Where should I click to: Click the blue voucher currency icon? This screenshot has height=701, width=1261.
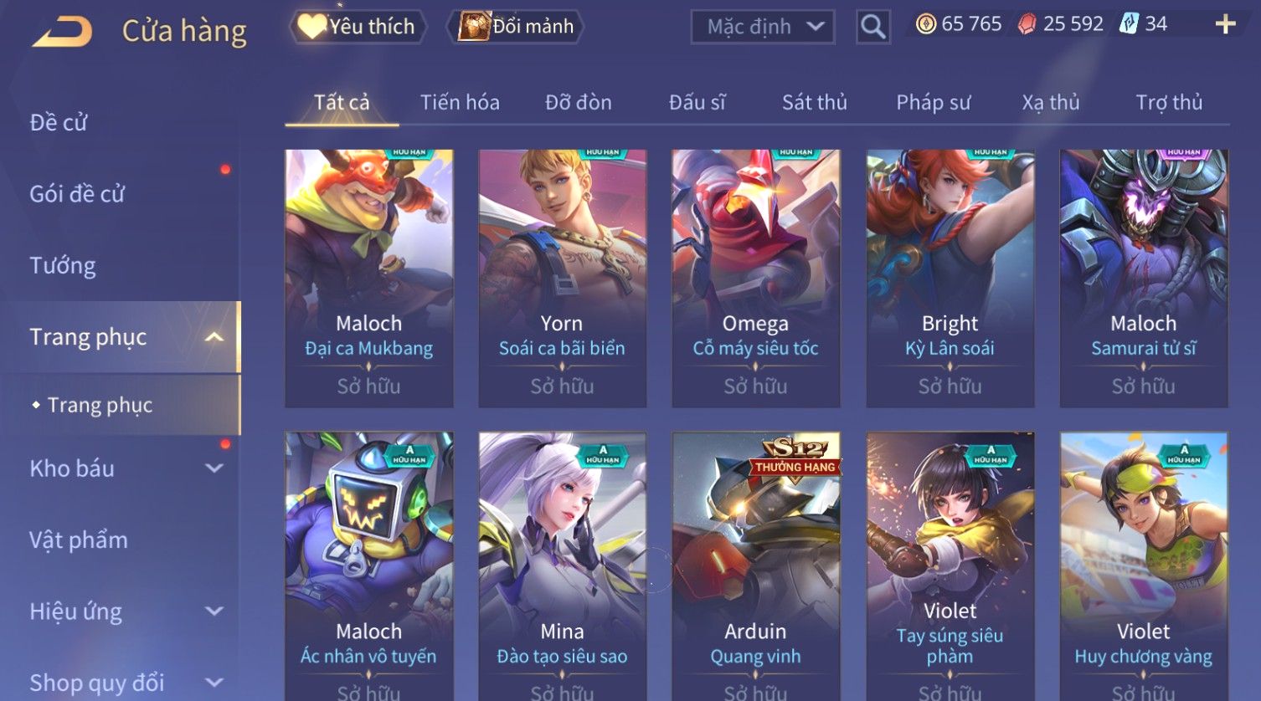tap(1129, 24)
